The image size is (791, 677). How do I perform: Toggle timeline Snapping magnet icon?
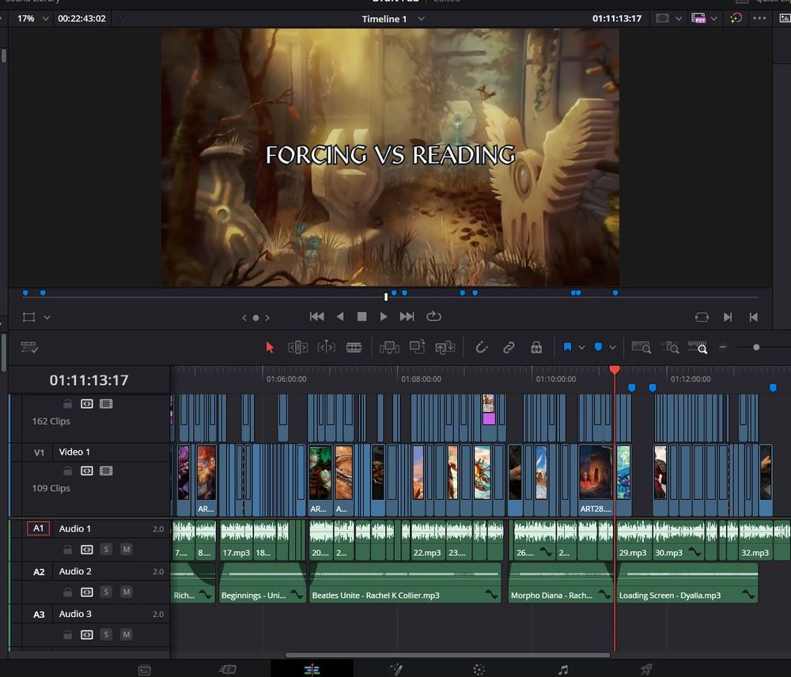(x=481, y=347)
